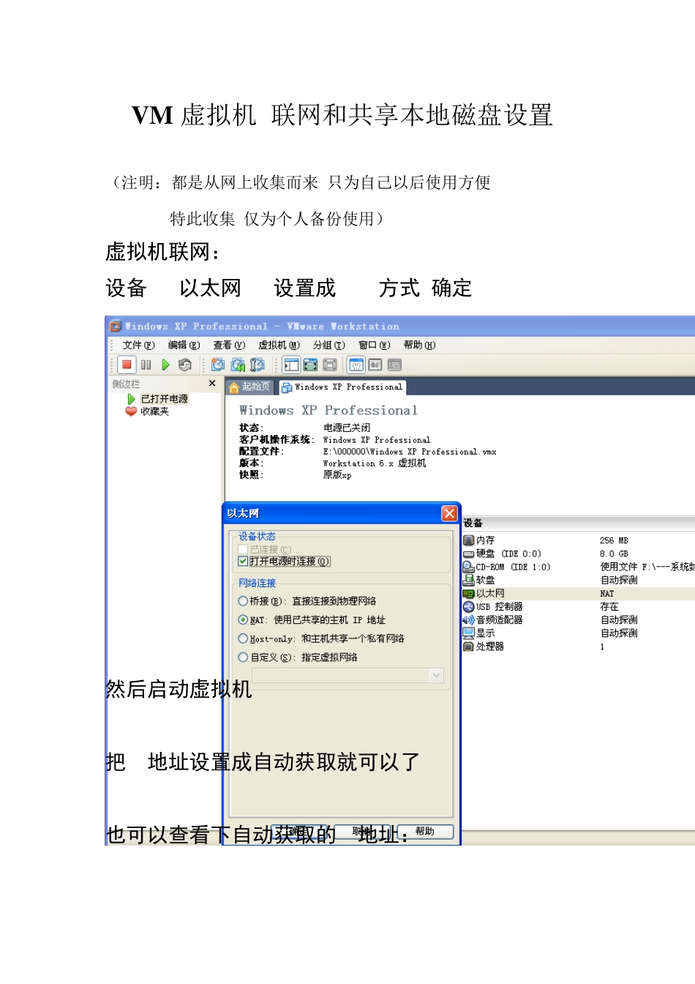Click the Workstation 6.x 虚拟机 version text

pyautogui.click(x=375, y=463)
